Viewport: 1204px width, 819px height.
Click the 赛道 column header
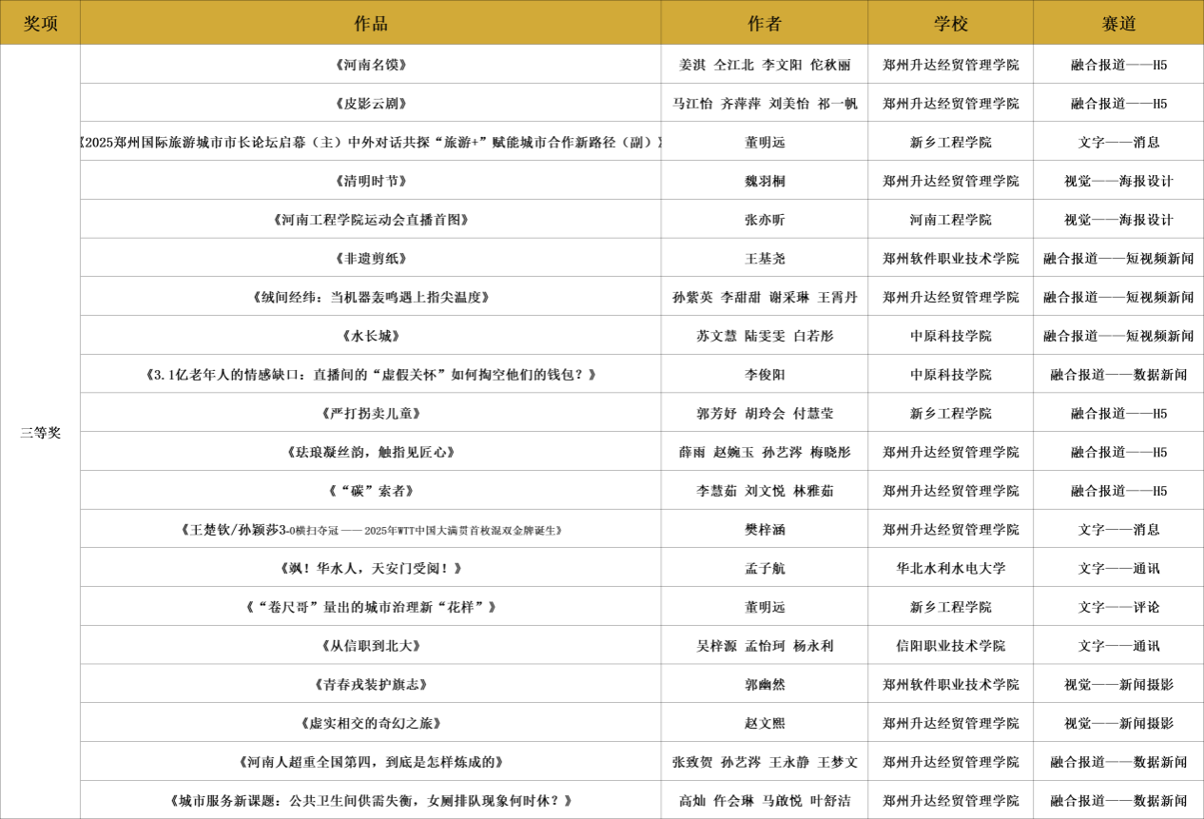point(1118,23)
